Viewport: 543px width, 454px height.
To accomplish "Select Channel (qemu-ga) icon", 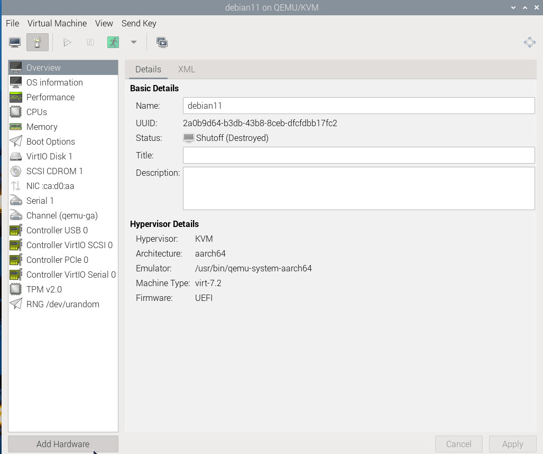I will coord(16,215).
